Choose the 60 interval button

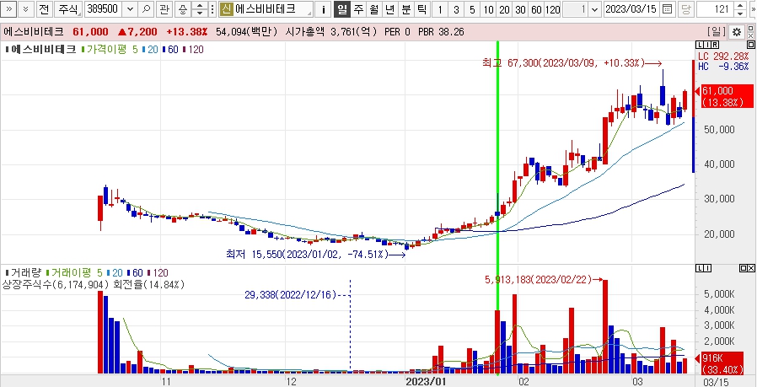coord(536,8)
